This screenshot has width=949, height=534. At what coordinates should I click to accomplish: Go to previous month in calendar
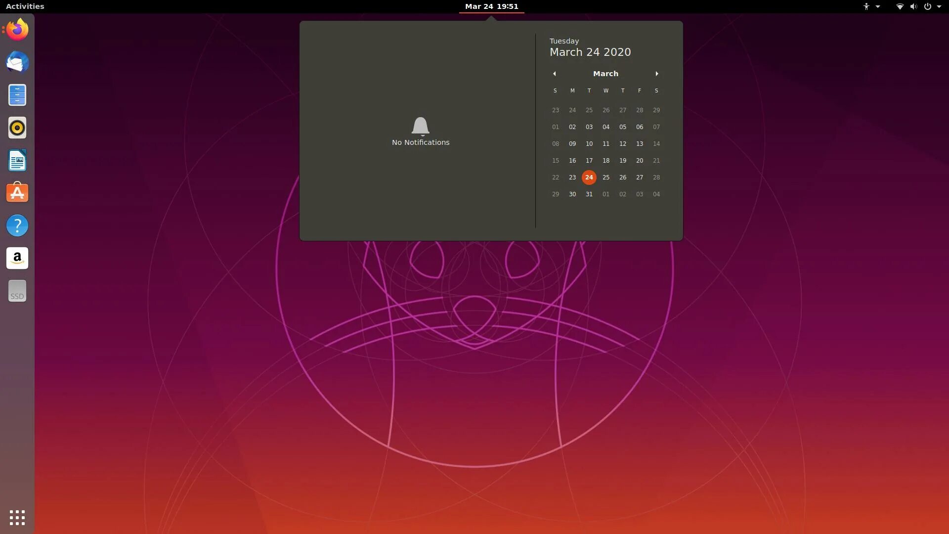coord(555,74)
